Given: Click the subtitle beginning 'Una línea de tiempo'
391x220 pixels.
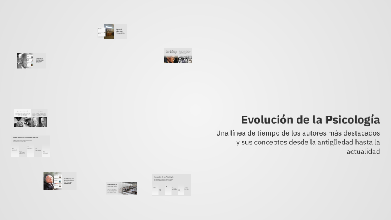Looking at the screenshot, I should (298, 142).
